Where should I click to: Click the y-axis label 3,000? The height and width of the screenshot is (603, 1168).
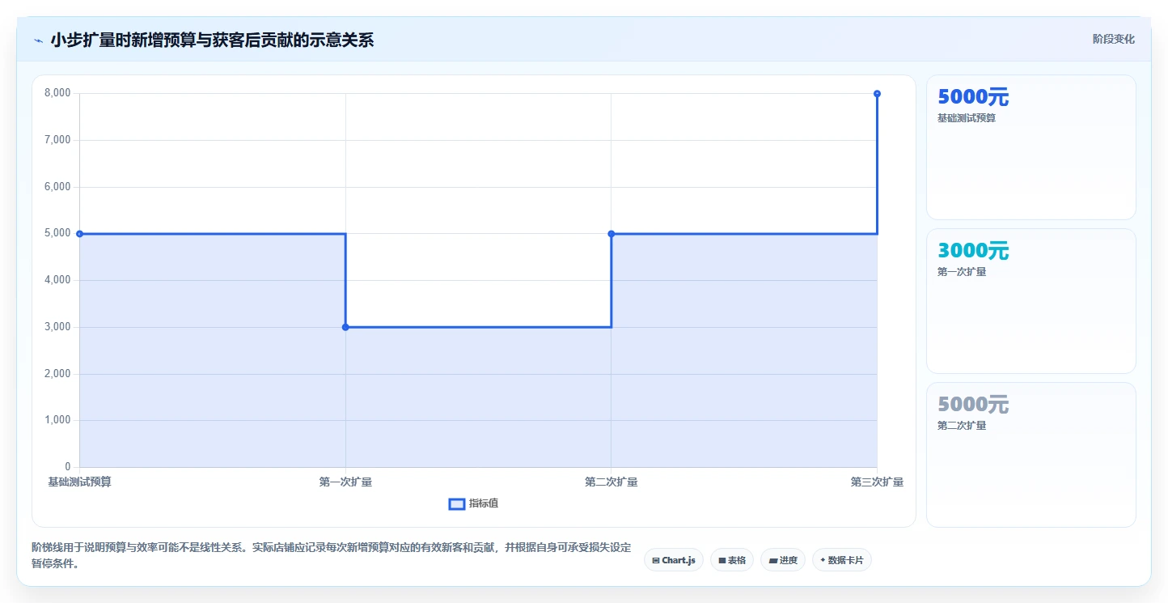click(x=57, y=327)
